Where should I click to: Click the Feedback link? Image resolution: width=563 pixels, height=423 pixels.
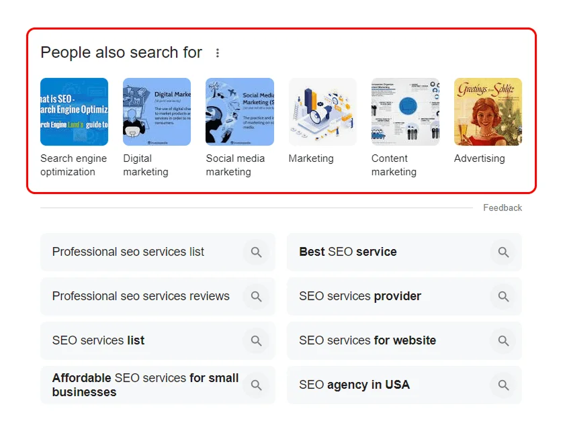tap(503, 207)
